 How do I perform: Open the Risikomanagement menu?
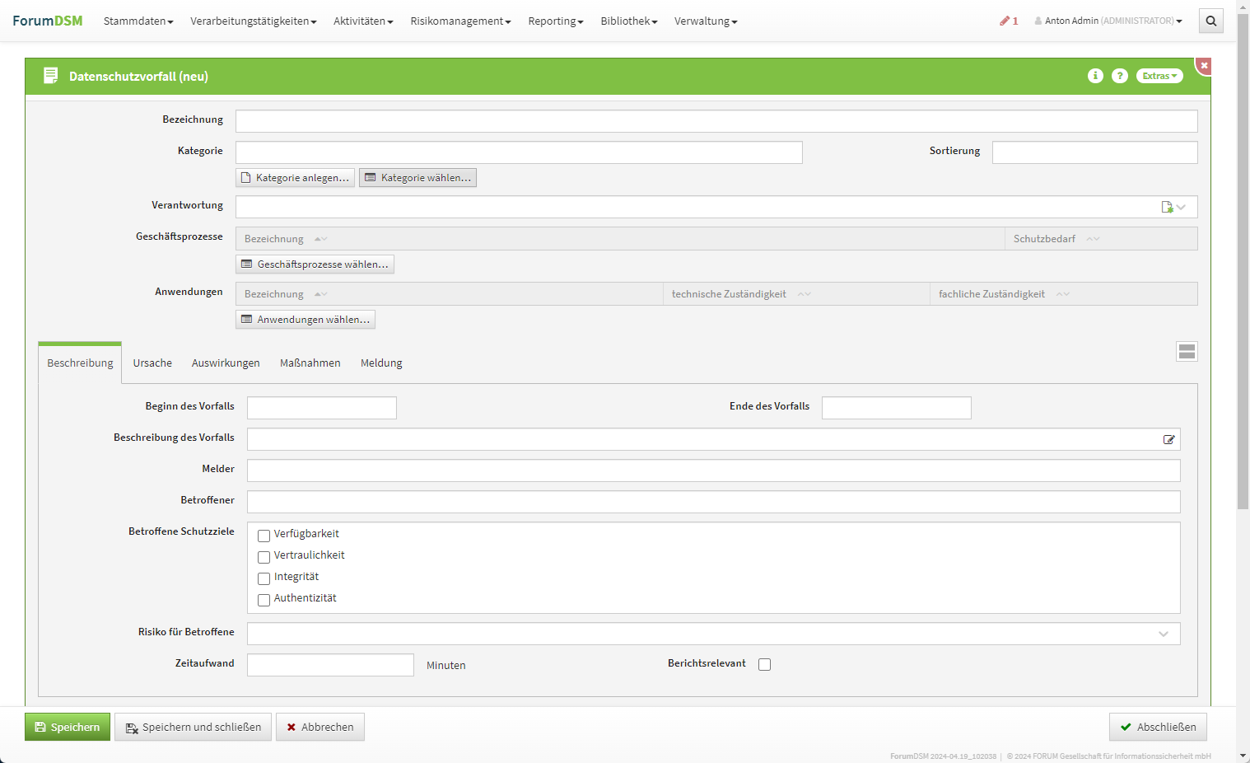pos(460,21)
